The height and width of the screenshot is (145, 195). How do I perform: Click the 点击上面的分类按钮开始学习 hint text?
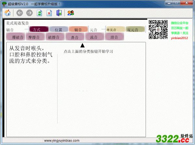88,51
